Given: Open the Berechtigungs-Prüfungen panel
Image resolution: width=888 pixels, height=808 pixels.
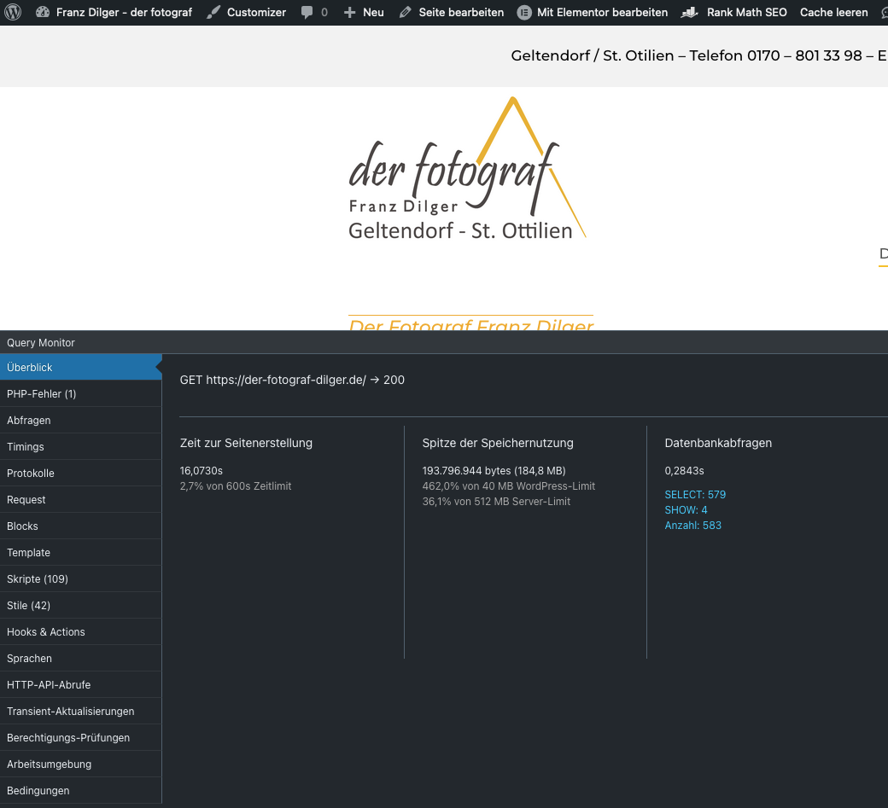Looking at the screenshot, I should [80, 738].
